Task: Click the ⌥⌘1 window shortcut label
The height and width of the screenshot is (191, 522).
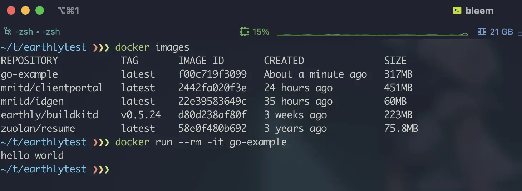Action: tap(68, 11)
